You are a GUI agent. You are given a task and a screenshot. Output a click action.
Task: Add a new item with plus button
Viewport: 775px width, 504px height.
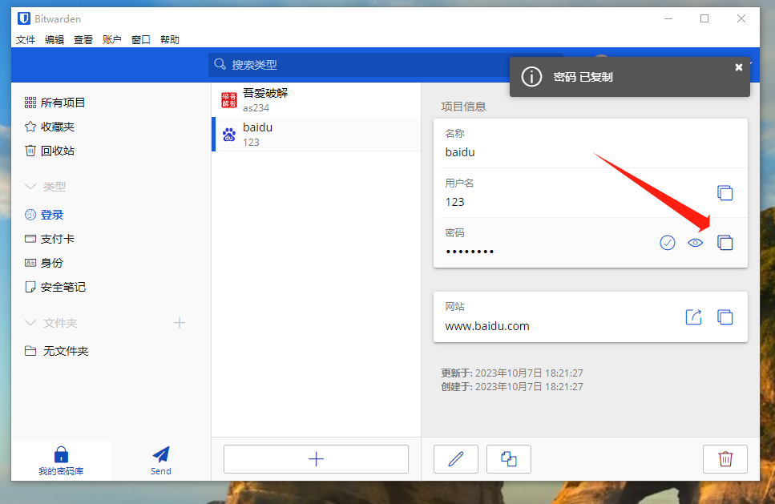click(x=316, y=459)
